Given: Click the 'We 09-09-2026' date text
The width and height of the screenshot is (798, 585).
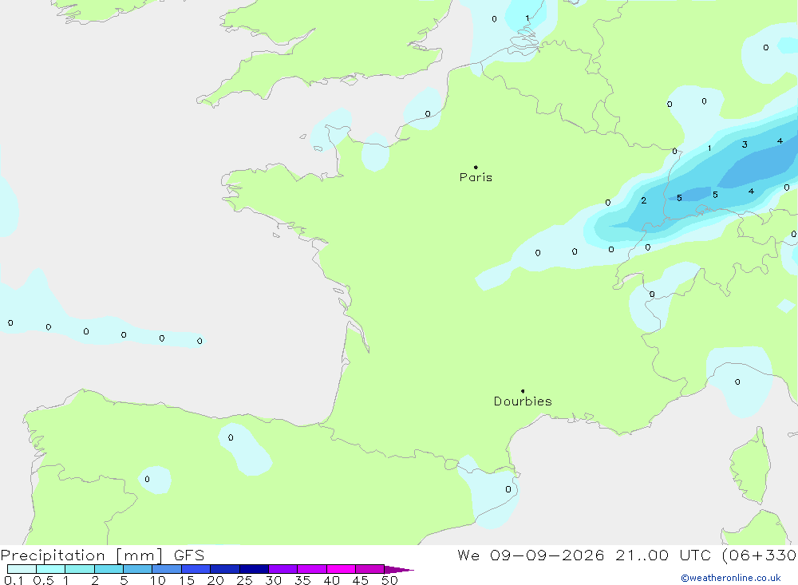Looking at the screenshot, I should click(x=531, y=555).
